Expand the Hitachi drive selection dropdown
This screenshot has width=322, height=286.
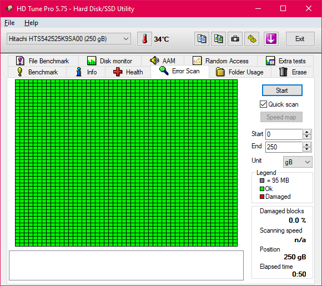point(69,39)
